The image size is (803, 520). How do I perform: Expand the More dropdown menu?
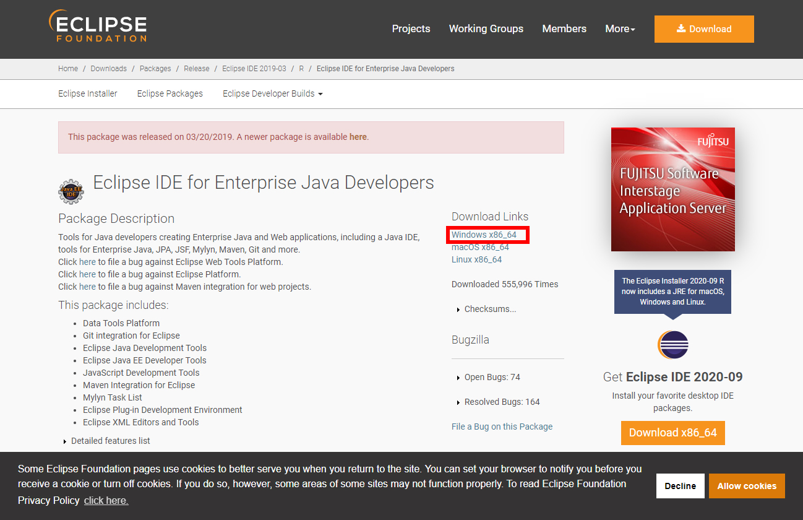pyautogui.click(x=620, y=28)
